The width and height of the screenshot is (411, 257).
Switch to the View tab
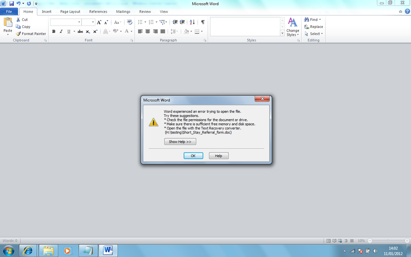(x=164, y=12)
